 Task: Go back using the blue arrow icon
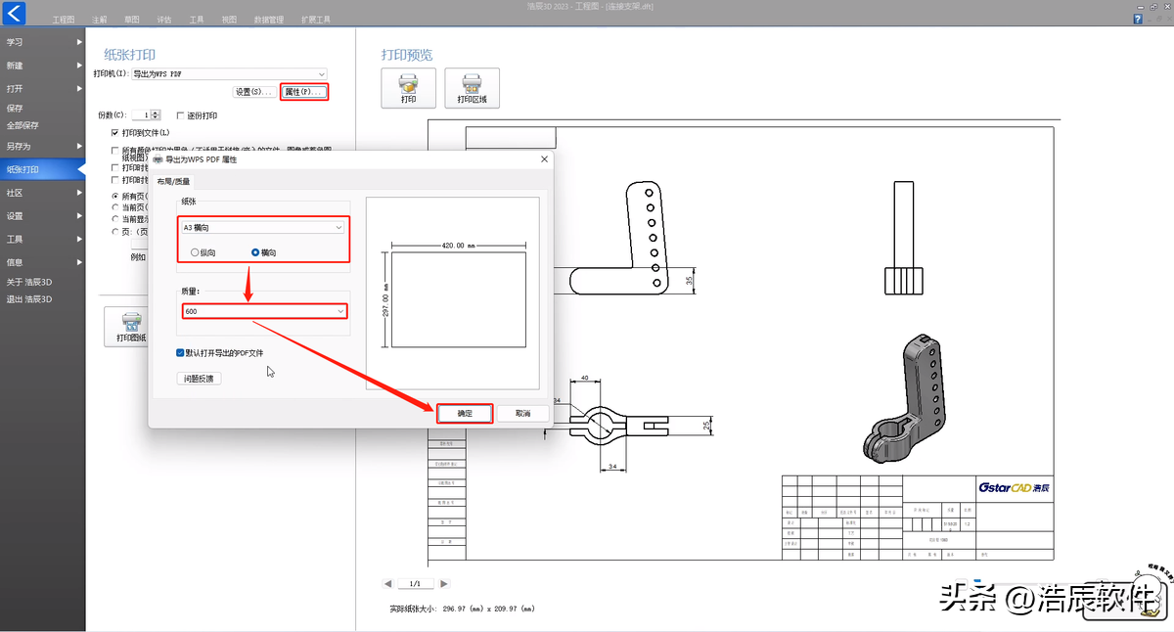click(13, 13)
